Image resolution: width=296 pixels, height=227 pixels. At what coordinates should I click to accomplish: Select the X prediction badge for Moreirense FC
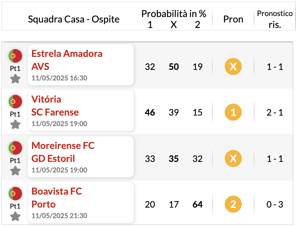(x=233, y=158)
